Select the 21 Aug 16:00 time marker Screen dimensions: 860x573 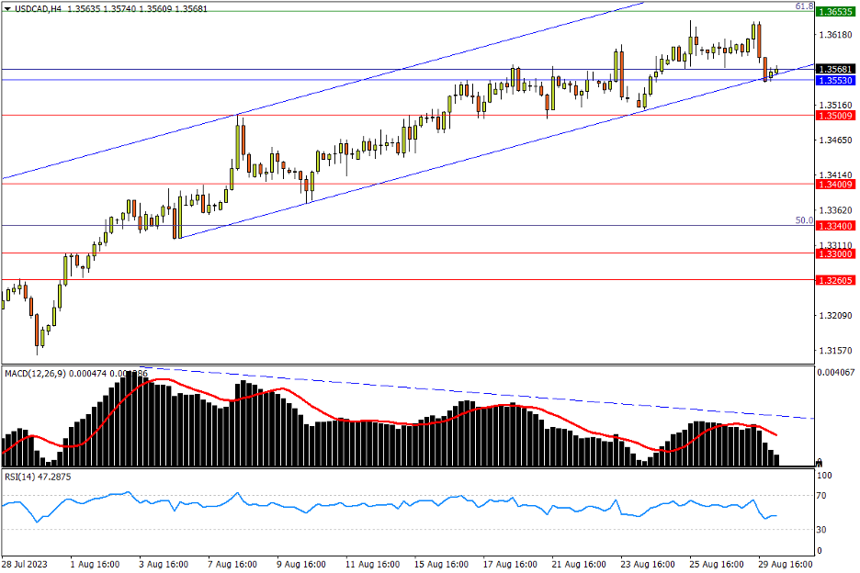[x=580, y=564]
